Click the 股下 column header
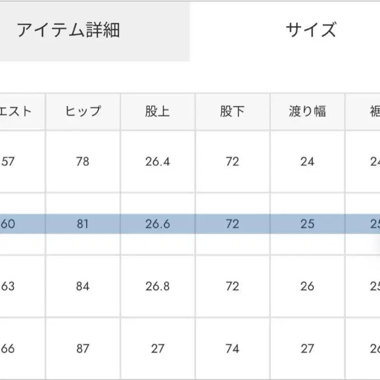 (x=232, y=111)
